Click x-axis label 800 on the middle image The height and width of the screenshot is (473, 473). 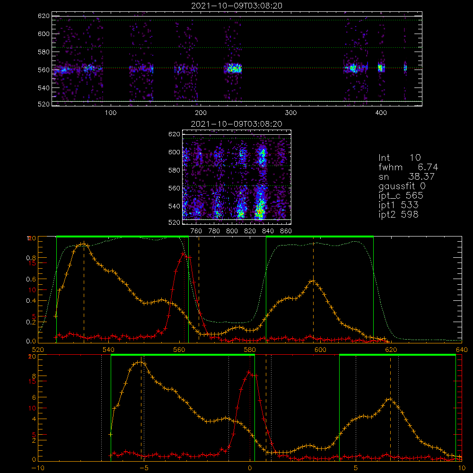[x=232, y=231]
